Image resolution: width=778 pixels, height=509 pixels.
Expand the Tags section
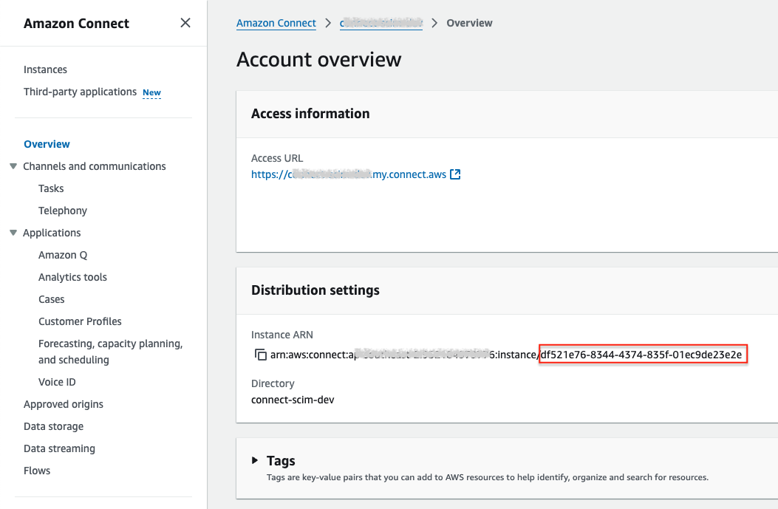(255, 460)
